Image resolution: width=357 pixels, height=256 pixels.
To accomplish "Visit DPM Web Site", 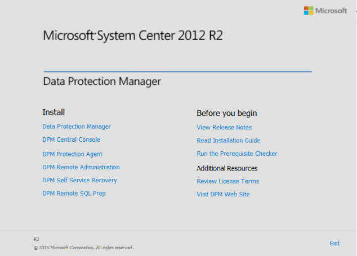I will point(223,195).
